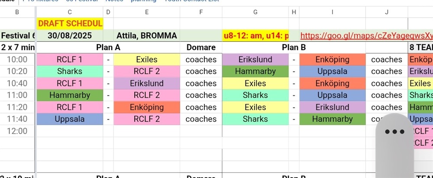This screenshot has width=433, height=178.
Task: Select the Sharks cell in the 10:20 row
Action: [x=70, y=71]
